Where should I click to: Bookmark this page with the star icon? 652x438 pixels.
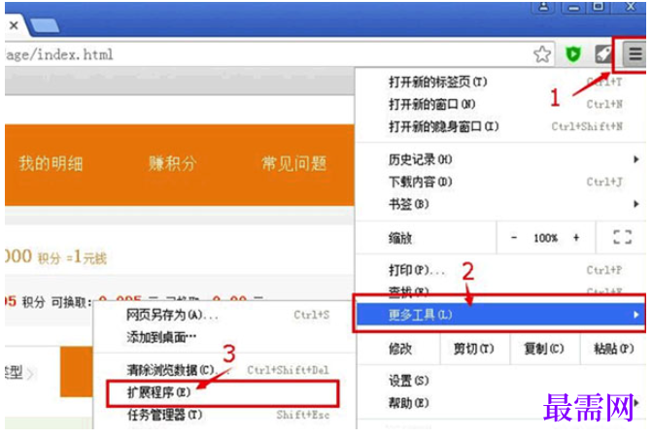[542, 54]
